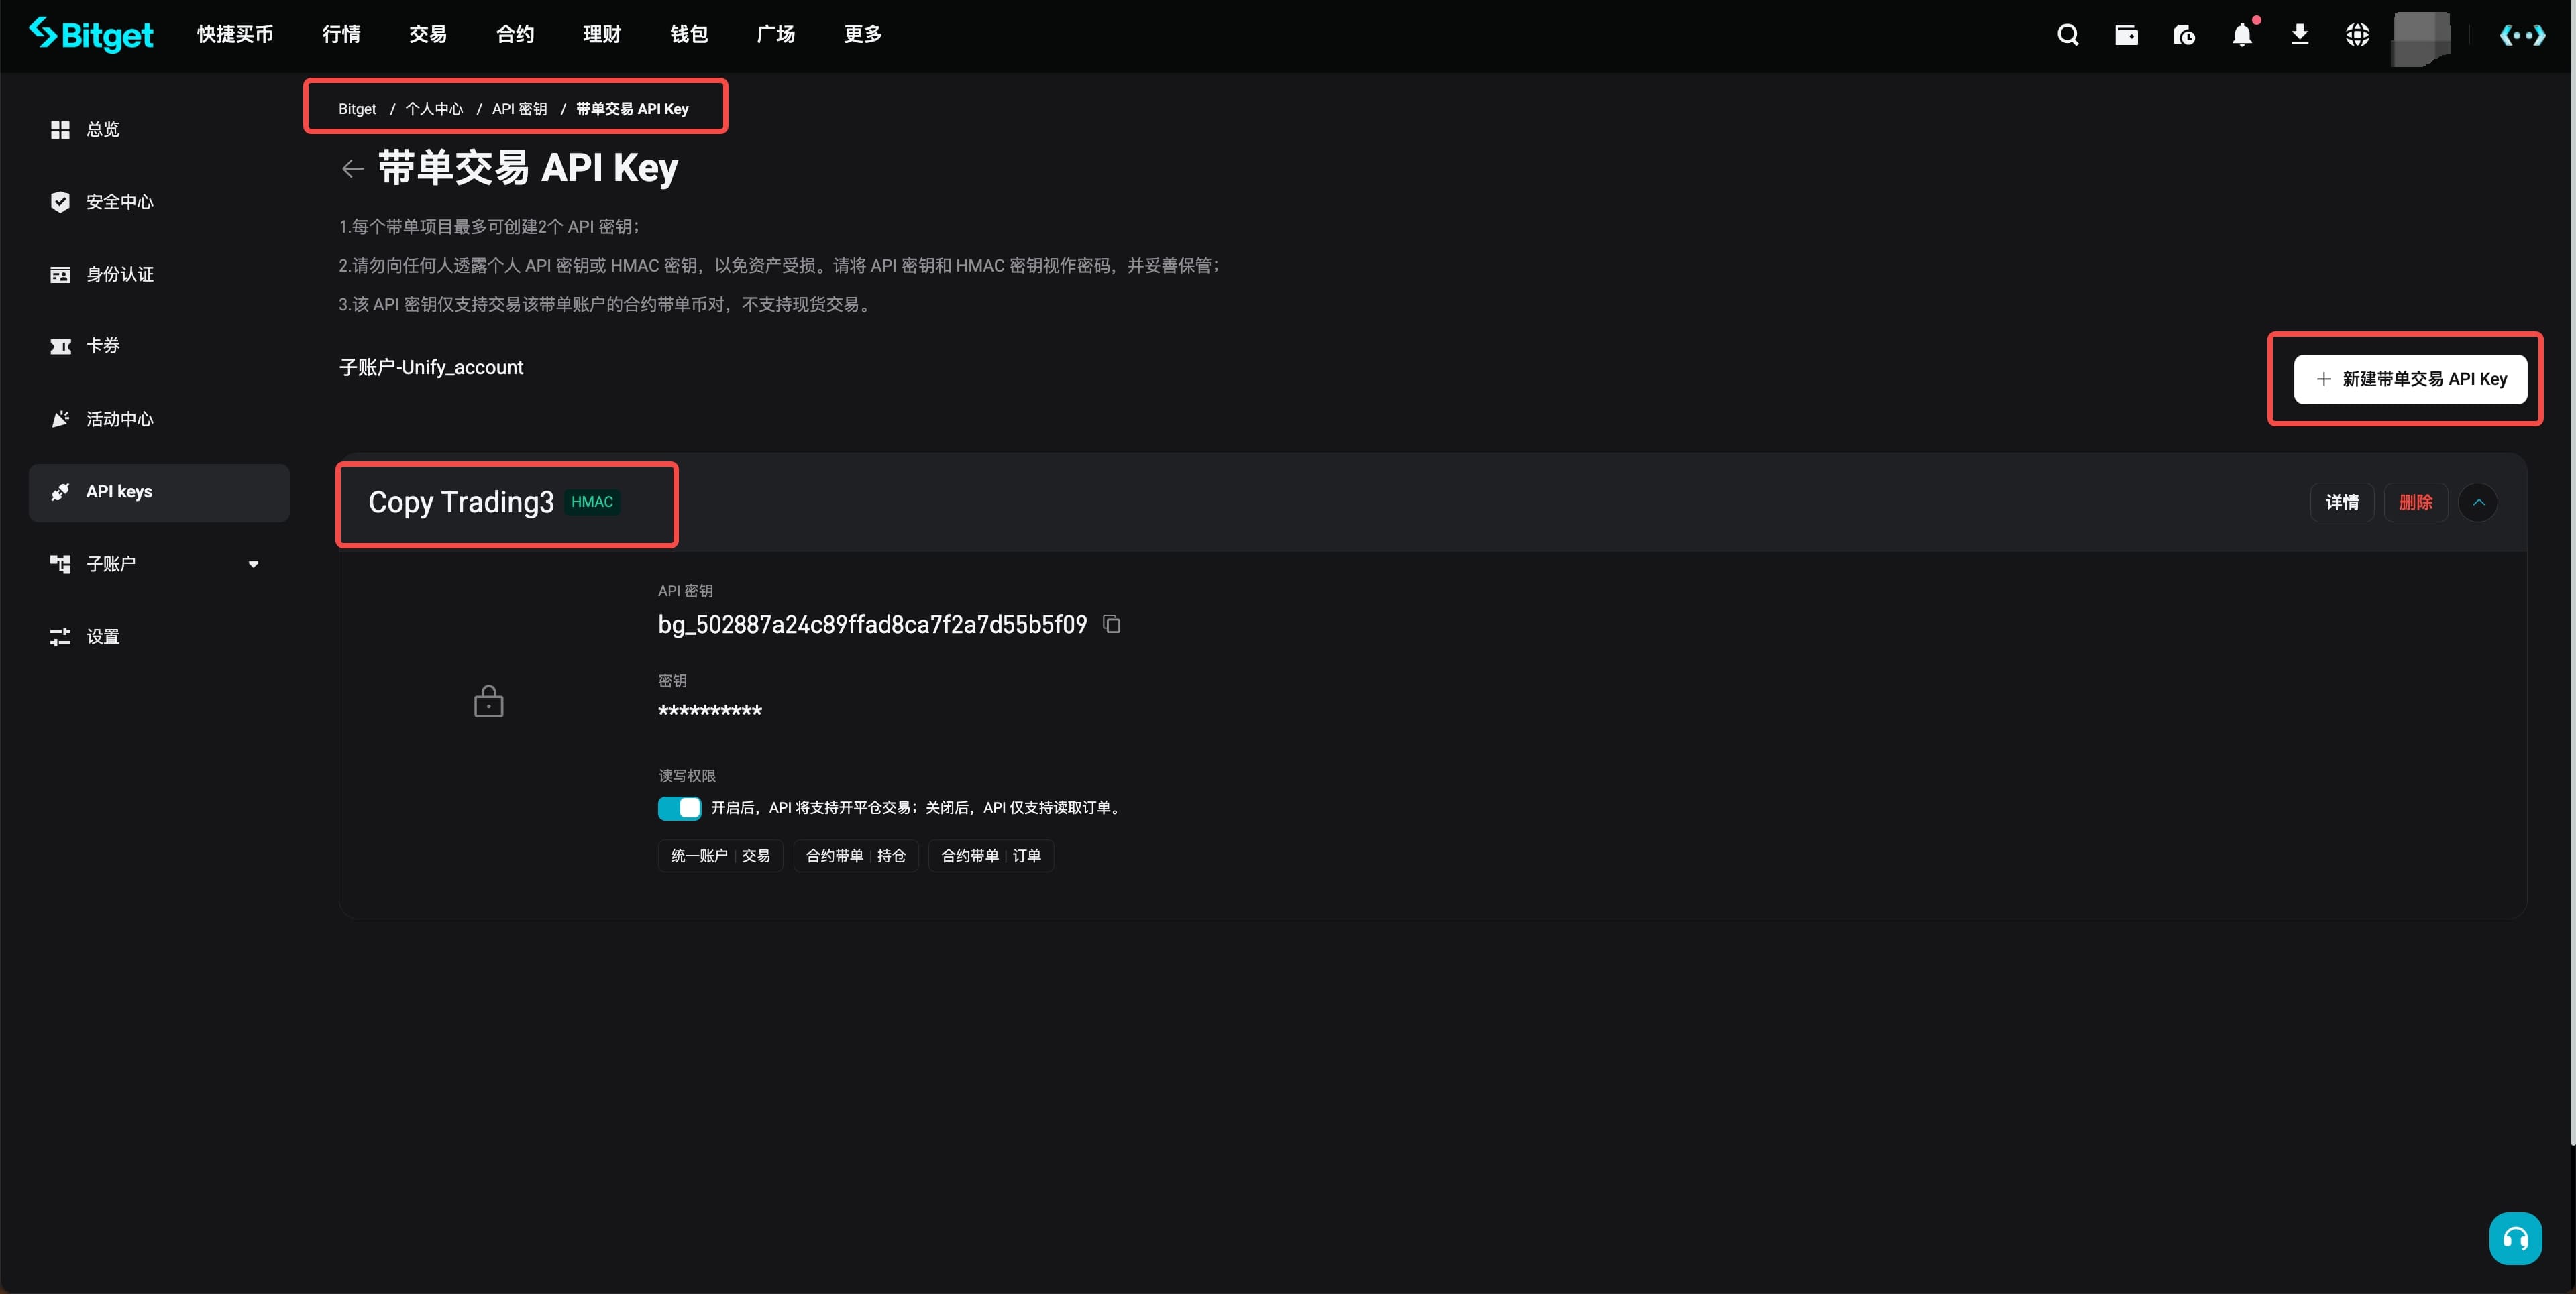
Task: Open the profile avatar menu in top bar
Action: pyautogui.click(x=2420, y=36)
